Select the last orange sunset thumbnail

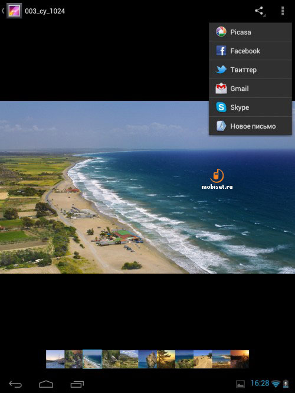tap(240, 359)
